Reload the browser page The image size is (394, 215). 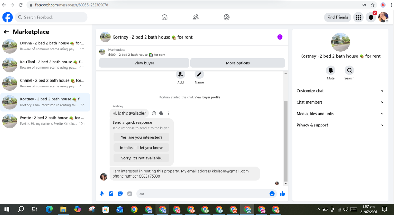[x=21, y=5]
